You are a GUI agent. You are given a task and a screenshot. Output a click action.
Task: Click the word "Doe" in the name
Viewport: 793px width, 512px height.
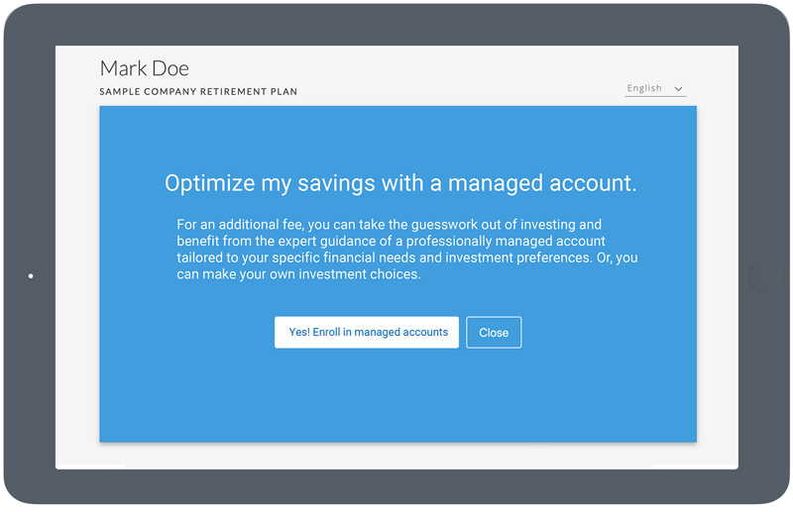(170, 68)
